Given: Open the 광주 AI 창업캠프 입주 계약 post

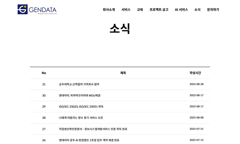Looking at the screenshot, I should click(89, 140).
